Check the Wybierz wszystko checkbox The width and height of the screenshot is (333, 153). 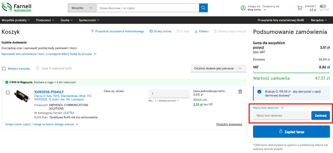point(4,68)
